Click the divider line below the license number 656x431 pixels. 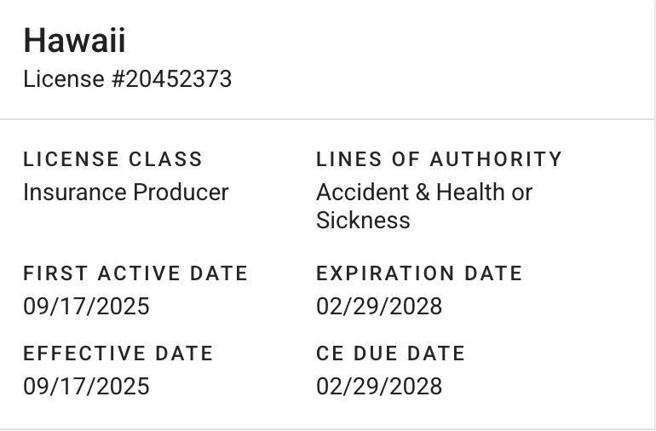coord(327,119)
